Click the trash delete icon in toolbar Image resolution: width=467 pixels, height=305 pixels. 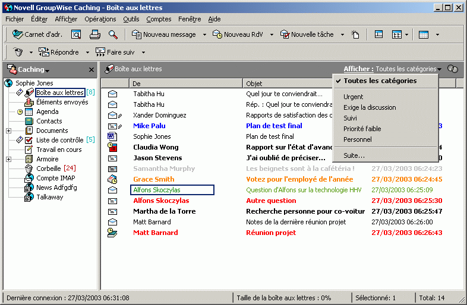tap(18, 52)
